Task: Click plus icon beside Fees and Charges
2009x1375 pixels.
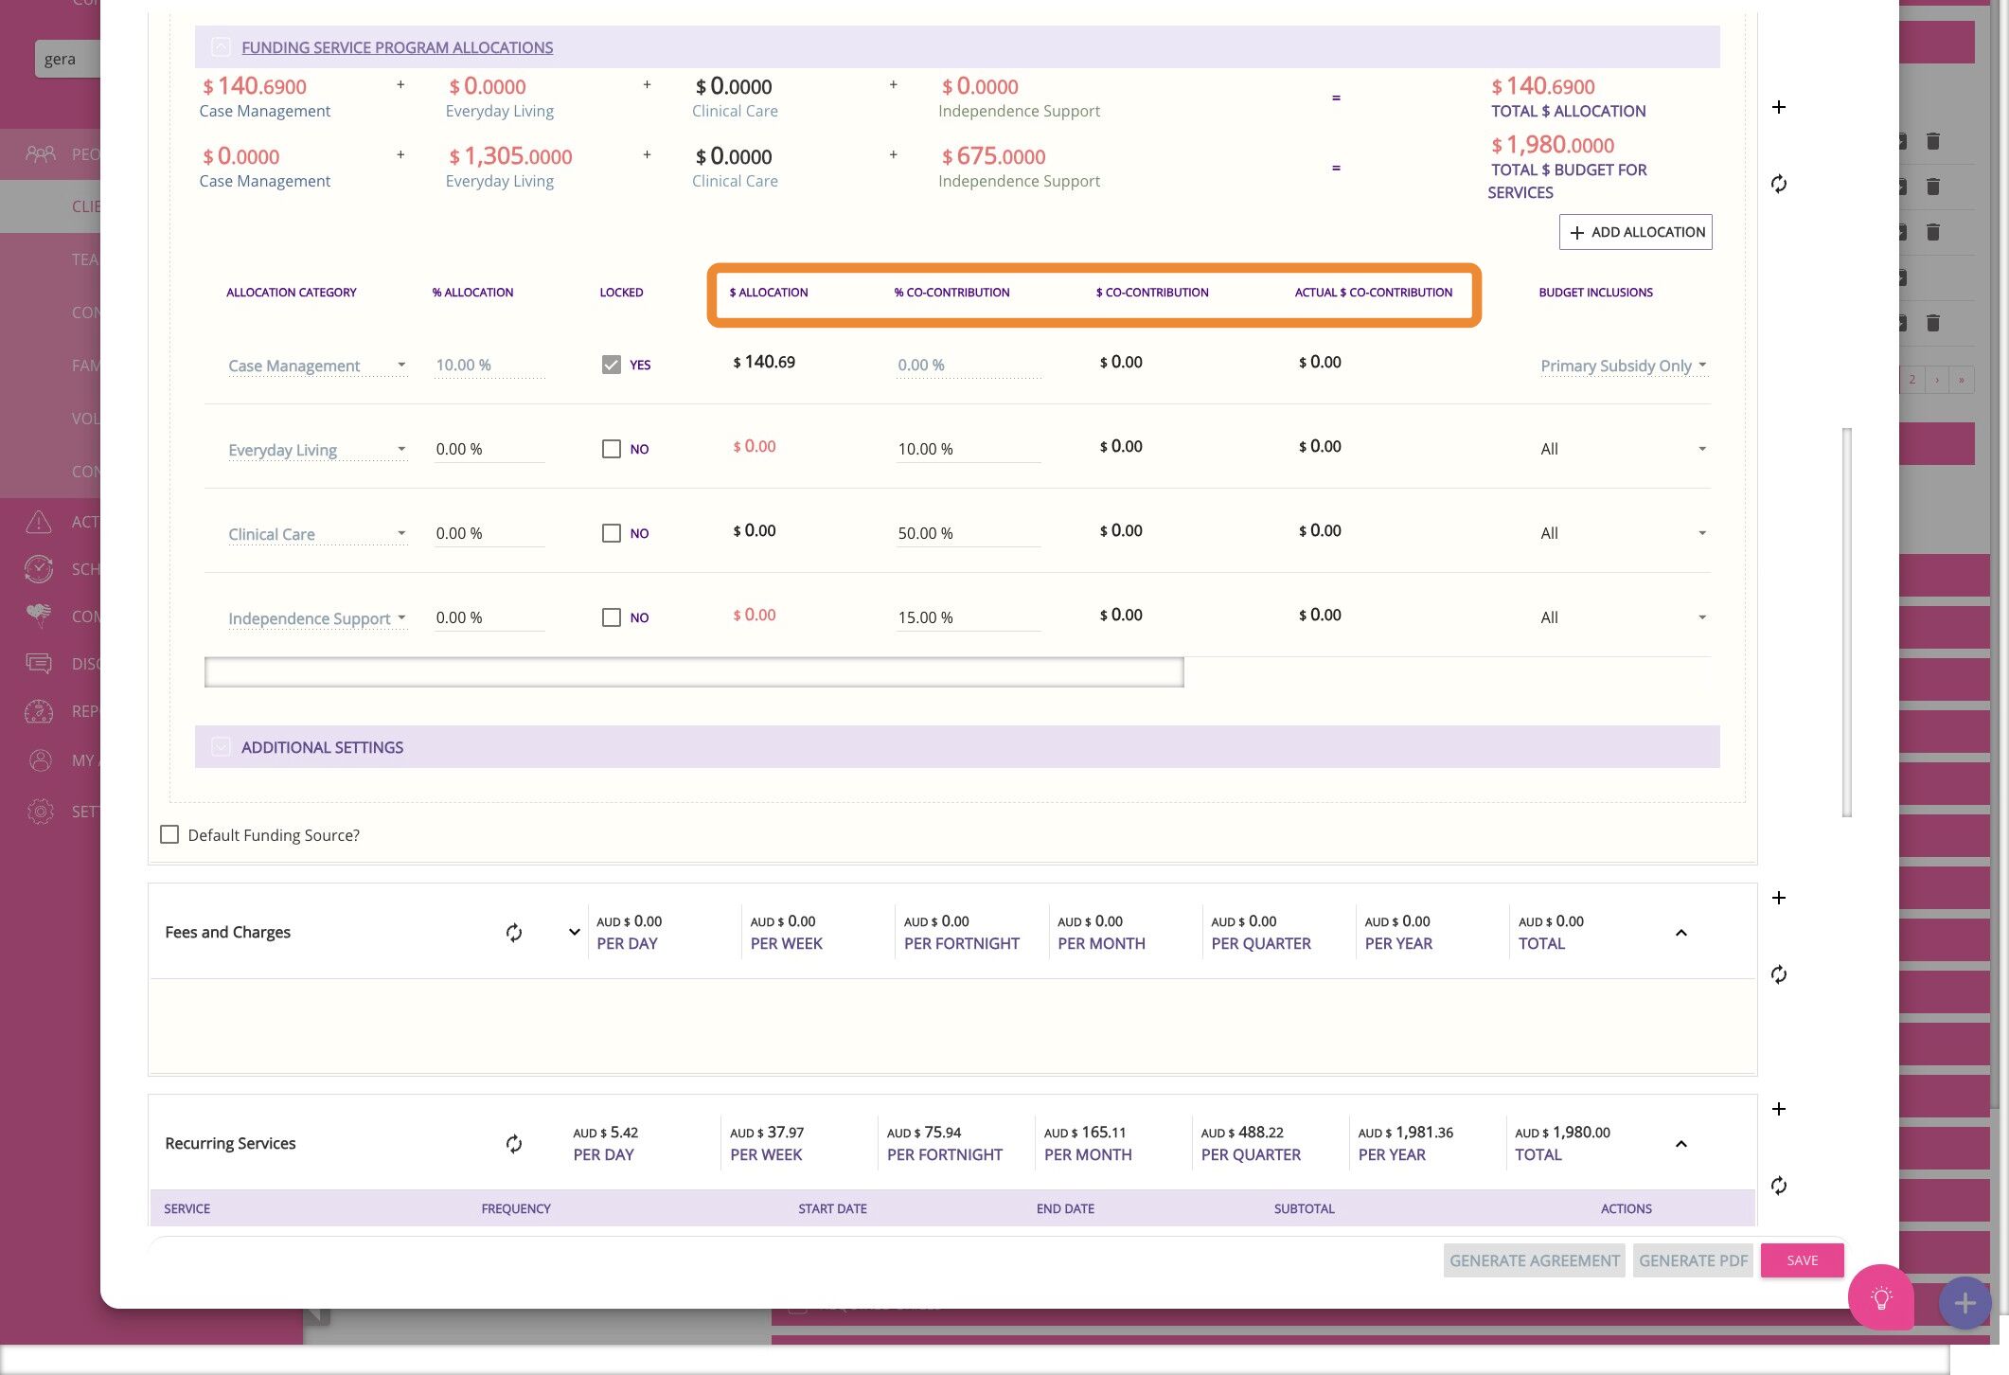Action: [x=1779, y=898]
